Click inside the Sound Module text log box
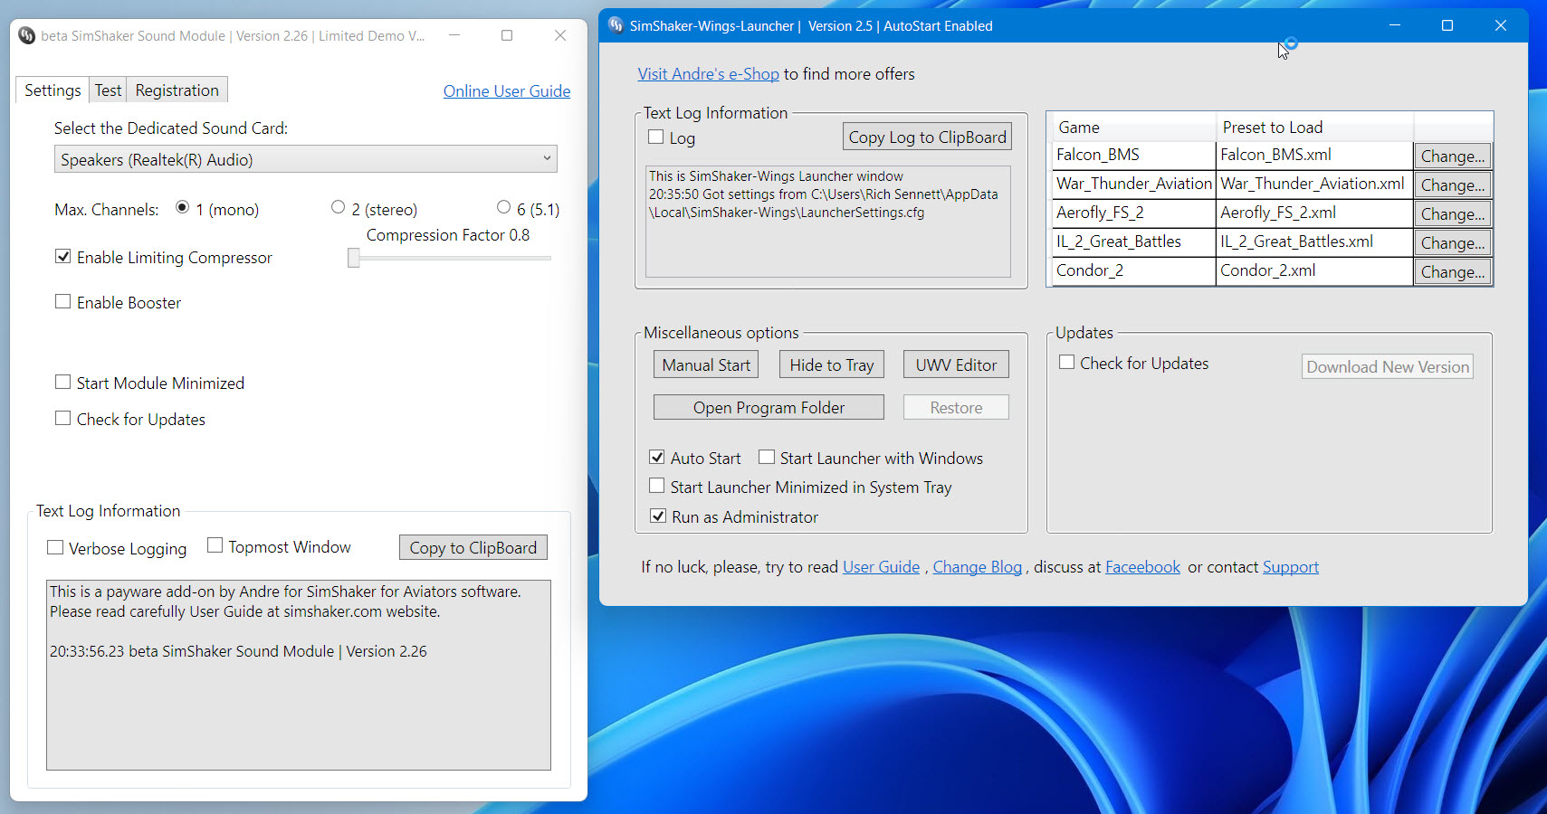Screen dimensions: 1547x814 pyautogui.click(x=299, y=675)
